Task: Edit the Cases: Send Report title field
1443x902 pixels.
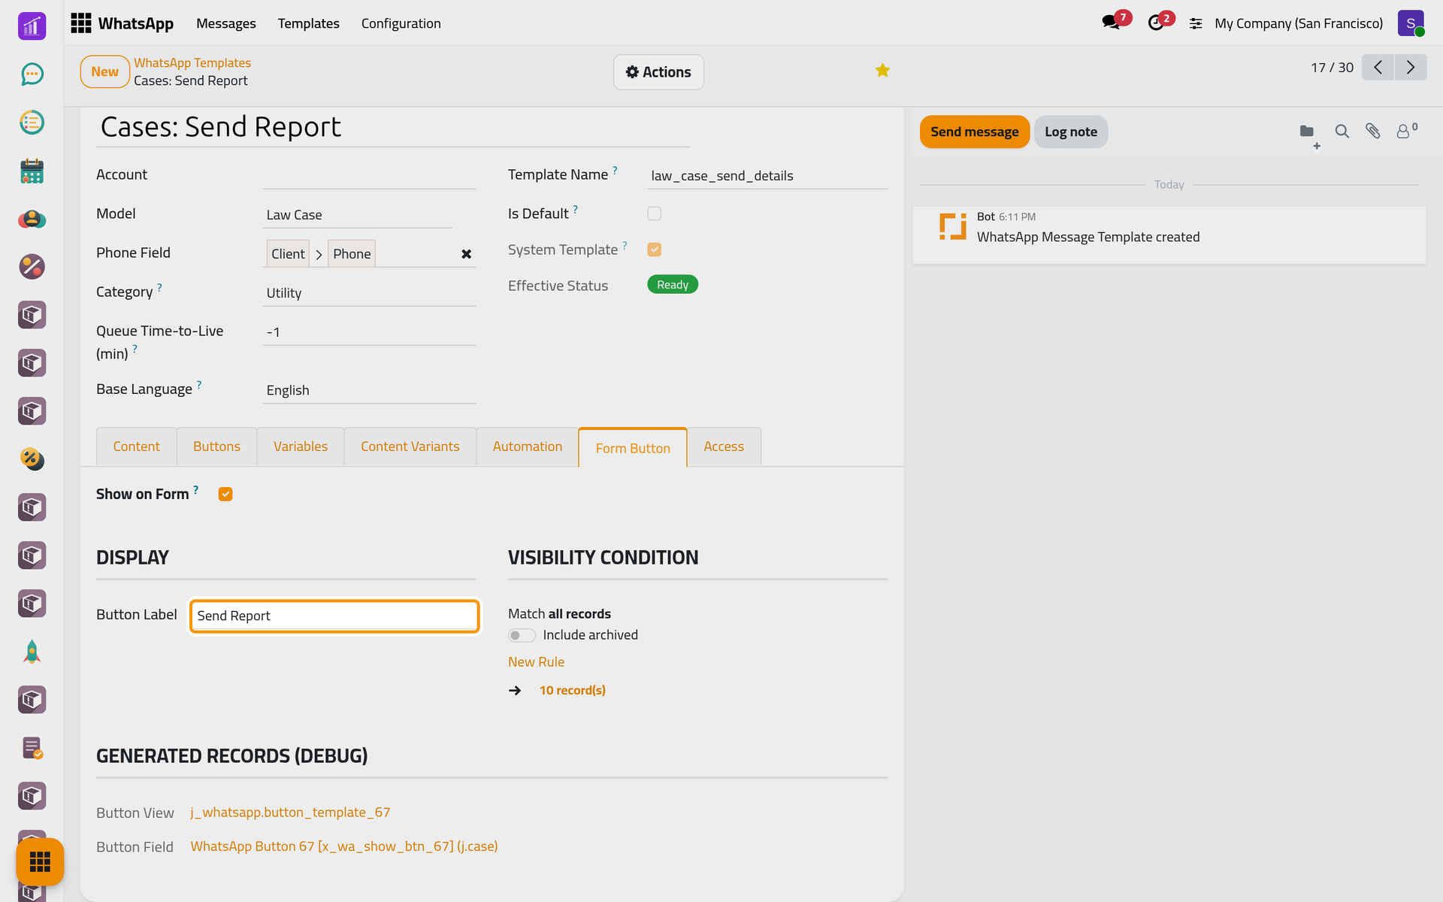Action: point(393,127)
